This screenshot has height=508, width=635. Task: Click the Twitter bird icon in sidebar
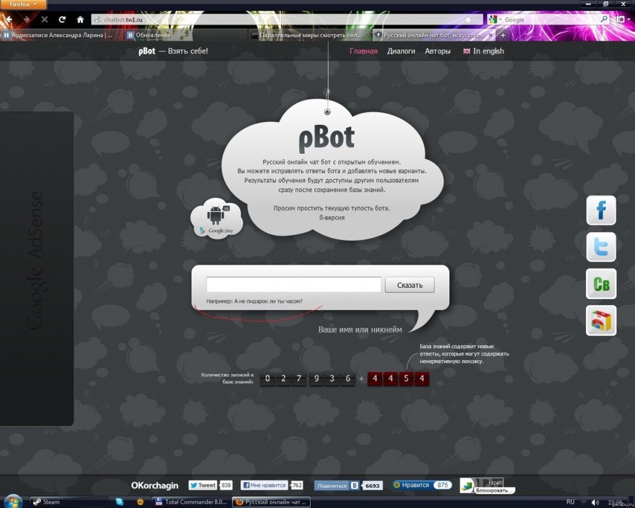coord(601,247)
